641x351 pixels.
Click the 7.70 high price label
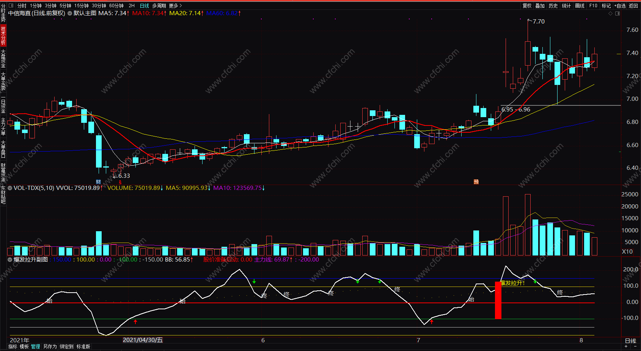539,22
